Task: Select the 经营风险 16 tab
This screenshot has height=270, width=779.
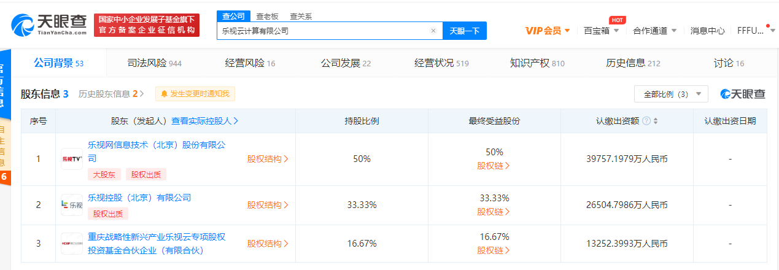Action: (250, 63)
